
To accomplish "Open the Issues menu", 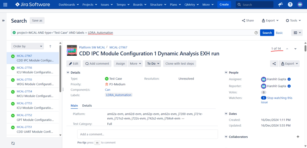I will pyautogui.click(x=107, y=5).
